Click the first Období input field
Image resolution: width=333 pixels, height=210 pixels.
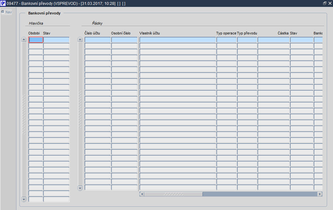36,40
